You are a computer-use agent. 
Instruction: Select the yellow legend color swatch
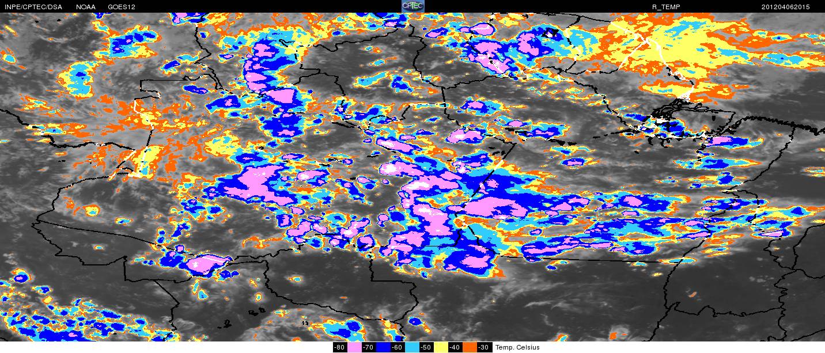tap(441, 347)
